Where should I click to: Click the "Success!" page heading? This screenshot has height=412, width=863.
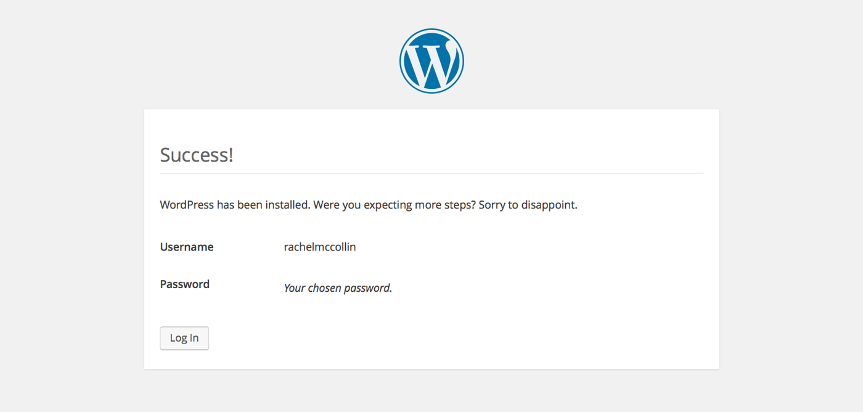point(196,155)
